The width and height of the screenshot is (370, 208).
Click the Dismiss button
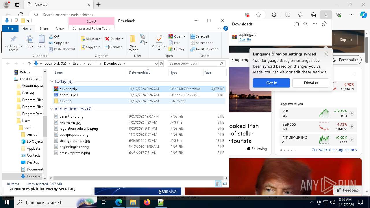point(310,83)
